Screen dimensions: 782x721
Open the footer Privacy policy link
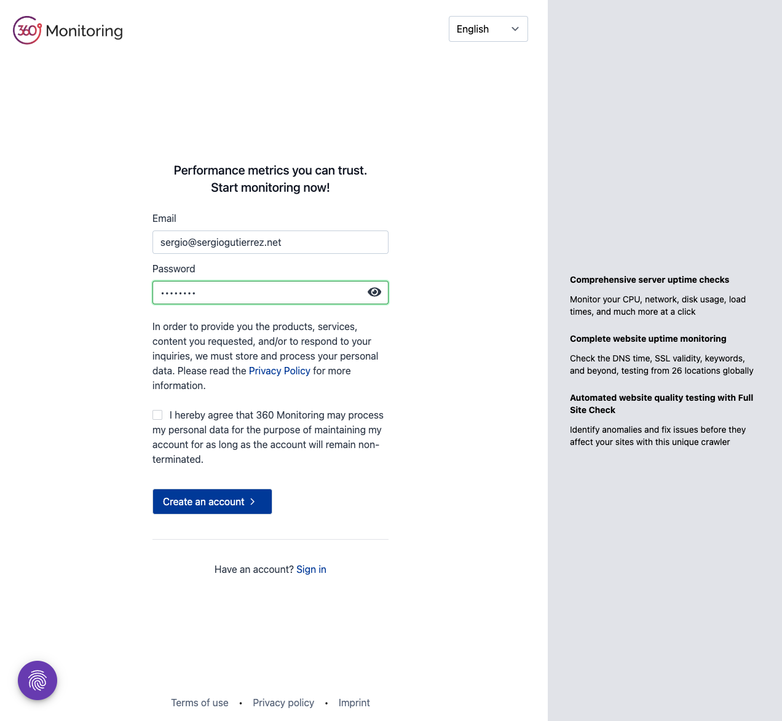pyautogui.click(x=283, y=703)
